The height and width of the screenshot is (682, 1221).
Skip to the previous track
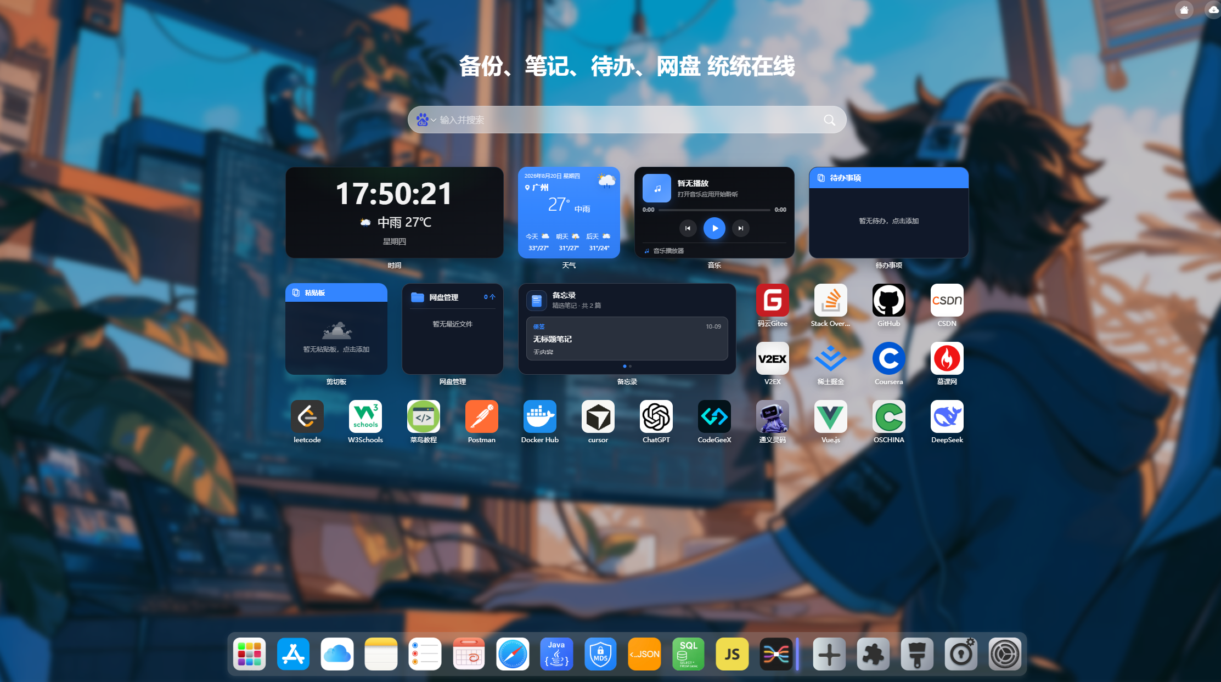pos(688,228)
